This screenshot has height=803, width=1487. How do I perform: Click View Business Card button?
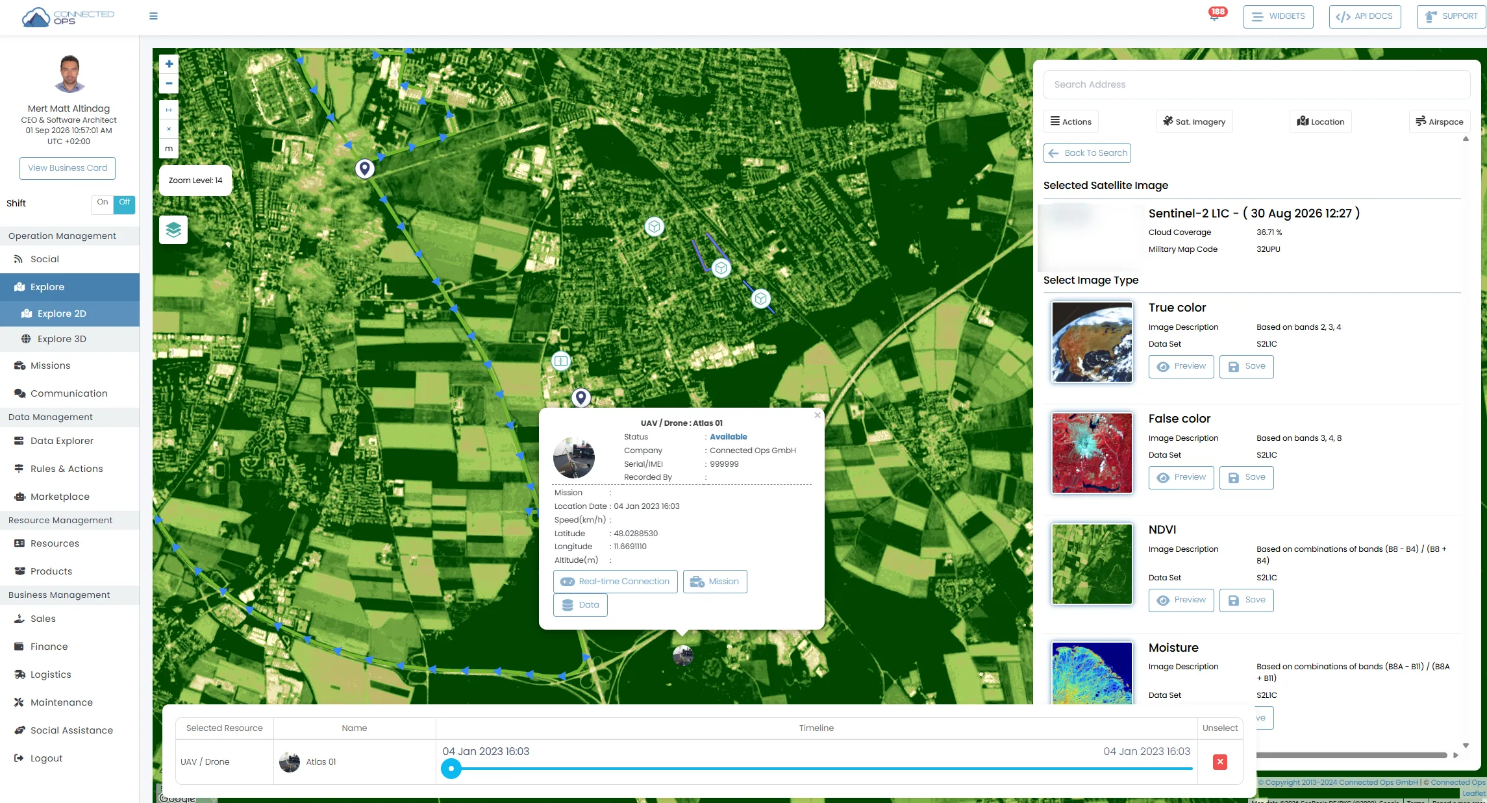pyautogui.click(x=68, y=168)
